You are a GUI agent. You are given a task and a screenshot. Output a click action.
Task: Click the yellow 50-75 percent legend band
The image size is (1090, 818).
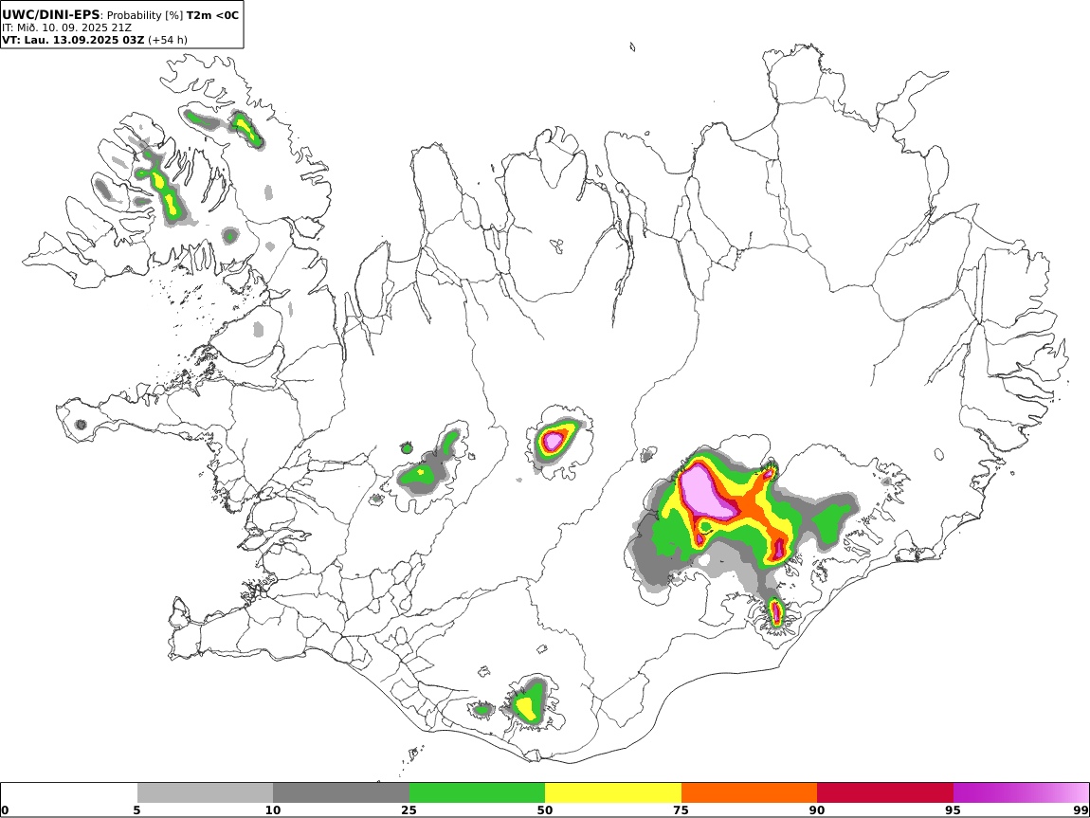coord(613,792)
